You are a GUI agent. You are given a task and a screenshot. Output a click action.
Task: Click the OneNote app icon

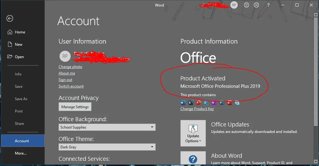coord(214,103)
